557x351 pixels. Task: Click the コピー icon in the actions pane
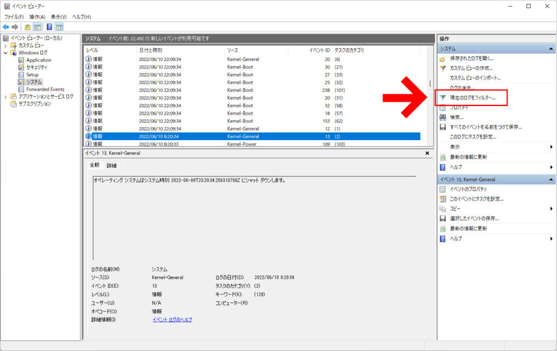click(443, 209)
